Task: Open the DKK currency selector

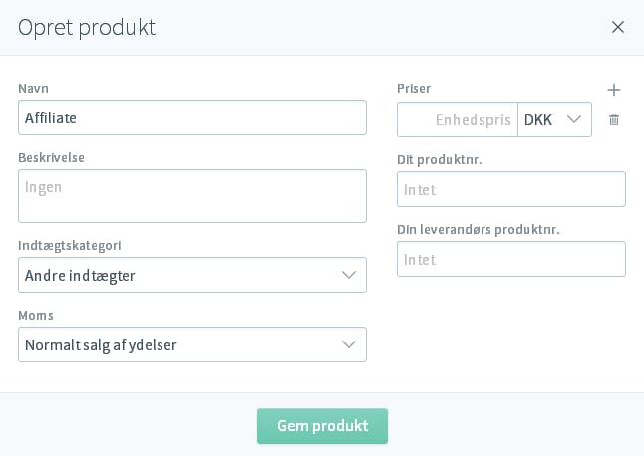Action: (x=554, y=119)
